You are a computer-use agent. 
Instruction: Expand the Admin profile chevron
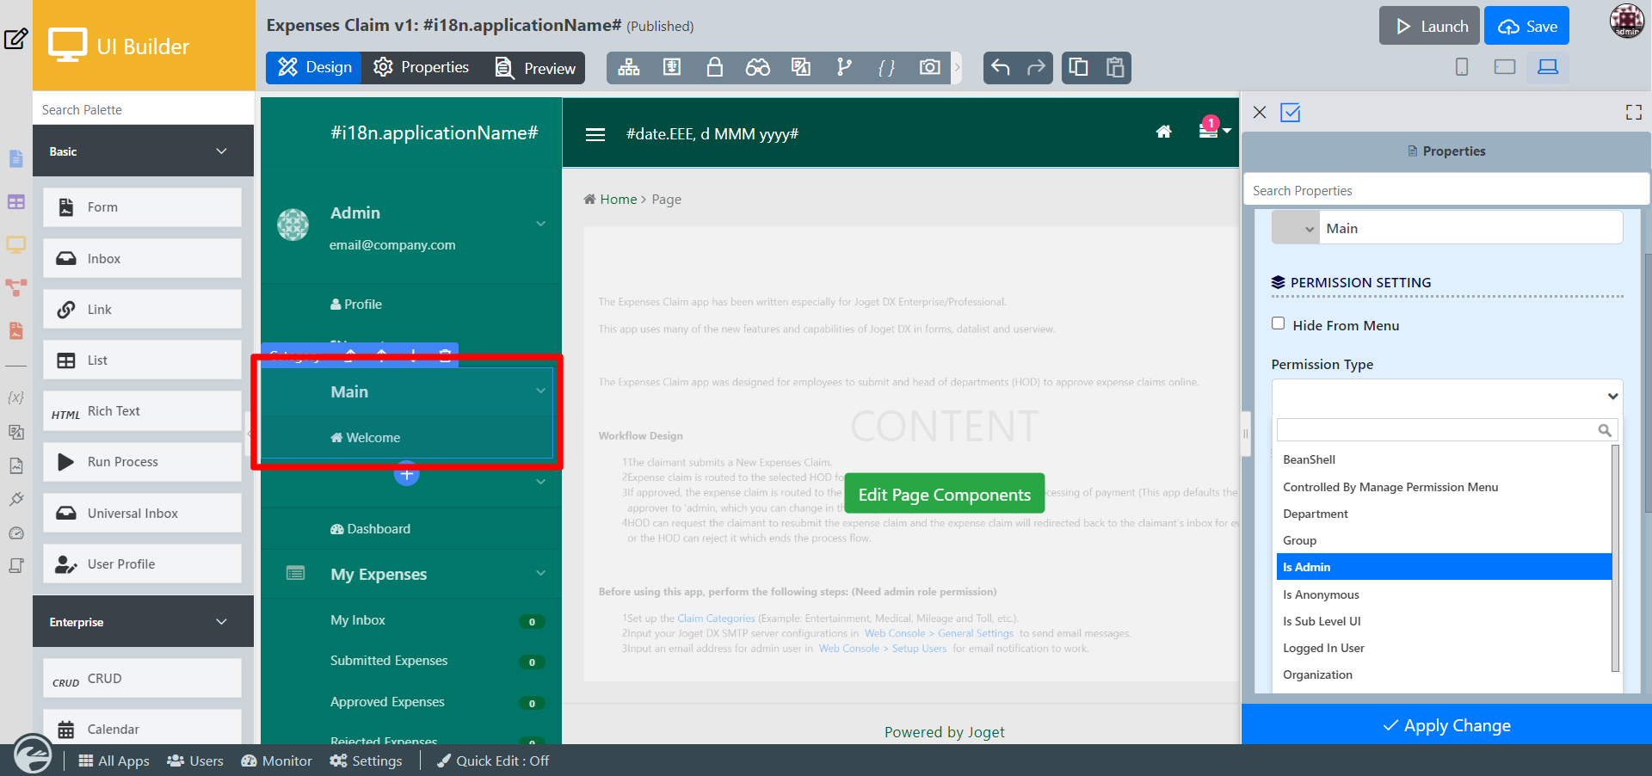point(540,224)
